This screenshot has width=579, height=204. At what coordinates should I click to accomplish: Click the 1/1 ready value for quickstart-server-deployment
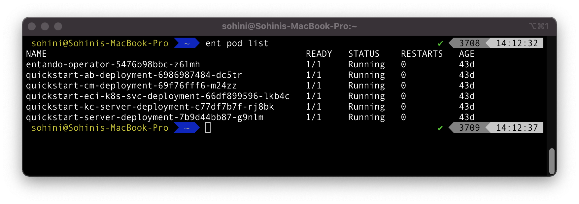[x=314, y=117]
